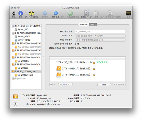This screenshot has height=121, width=142.
Task: Click the minus button to remove member
Action: click(x=54, y=85)
